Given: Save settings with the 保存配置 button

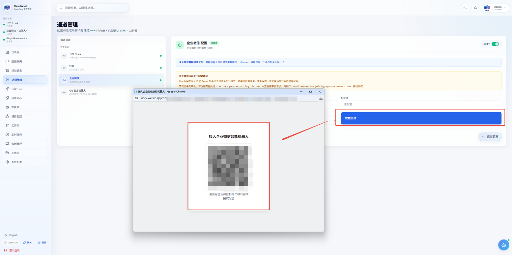Looking at the screenshot, I should coord(490,137).
